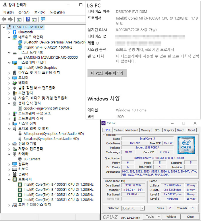Open the Socket #1 selection dropdown in CPU-Z

pyautogui.click(x=142, y=208)
